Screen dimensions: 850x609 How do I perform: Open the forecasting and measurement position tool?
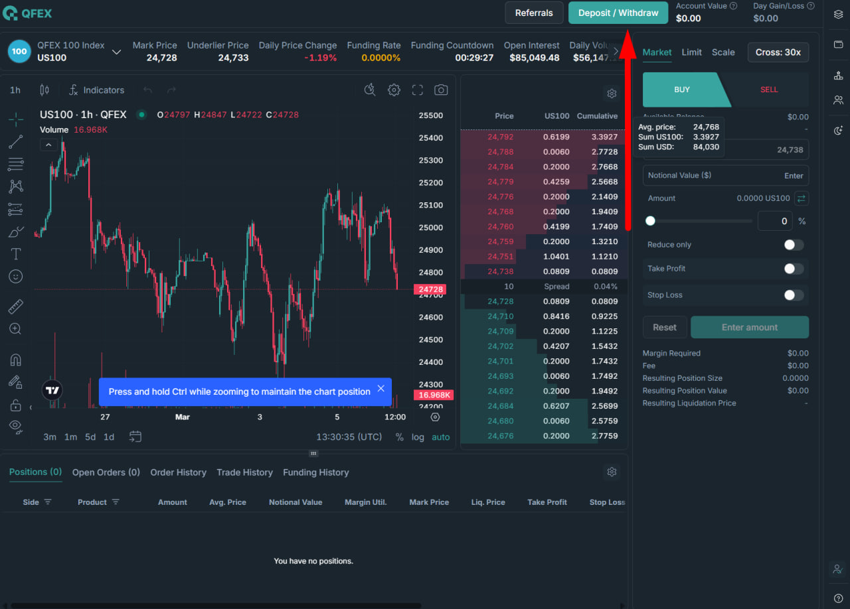pyautogui.click(x=16, y=209)
